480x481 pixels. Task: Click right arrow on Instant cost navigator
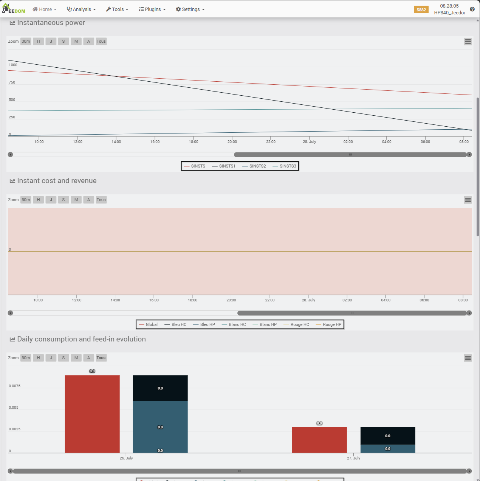tap(469, 313)
